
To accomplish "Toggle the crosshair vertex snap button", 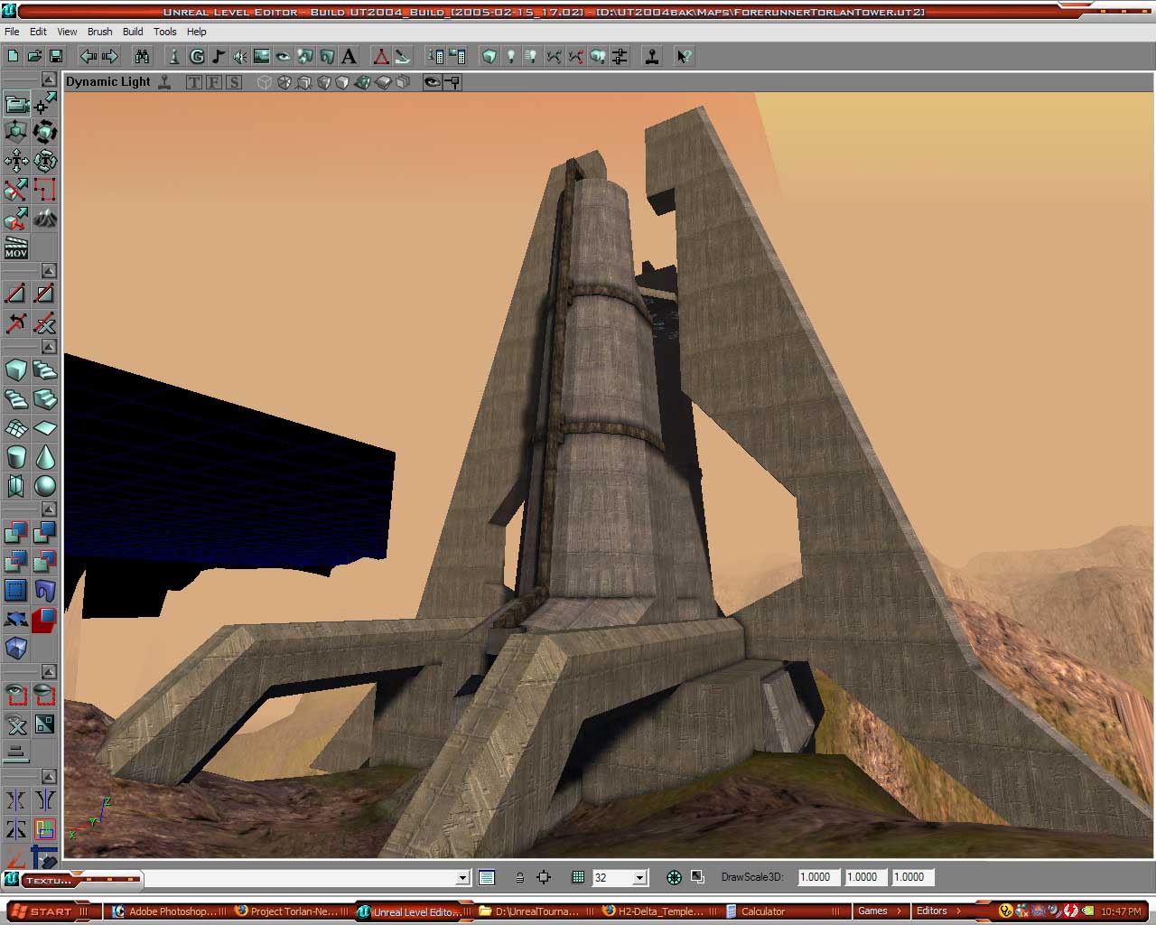I will (x=544, y=877).
